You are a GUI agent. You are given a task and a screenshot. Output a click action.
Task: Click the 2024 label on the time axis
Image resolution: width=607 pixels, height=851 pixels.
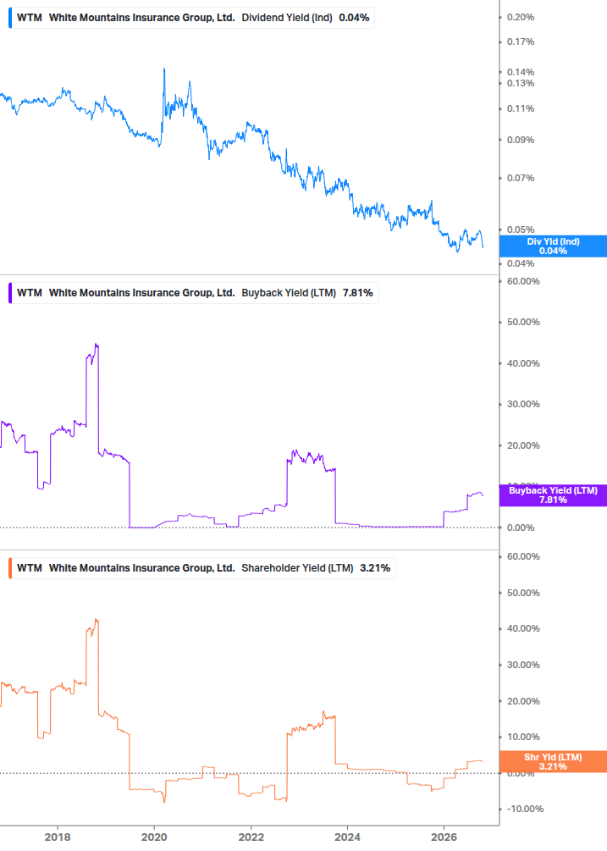(348, 837)
